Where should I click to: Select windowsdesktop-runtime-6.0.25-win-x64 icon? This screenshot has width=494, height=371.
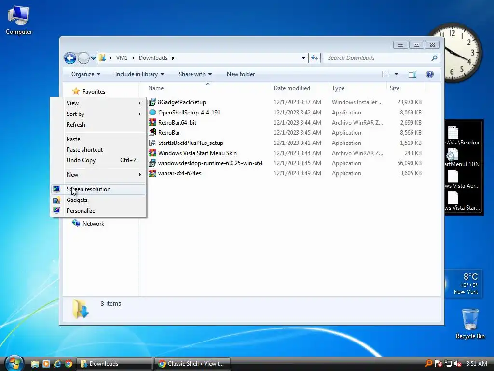[152, 163]
